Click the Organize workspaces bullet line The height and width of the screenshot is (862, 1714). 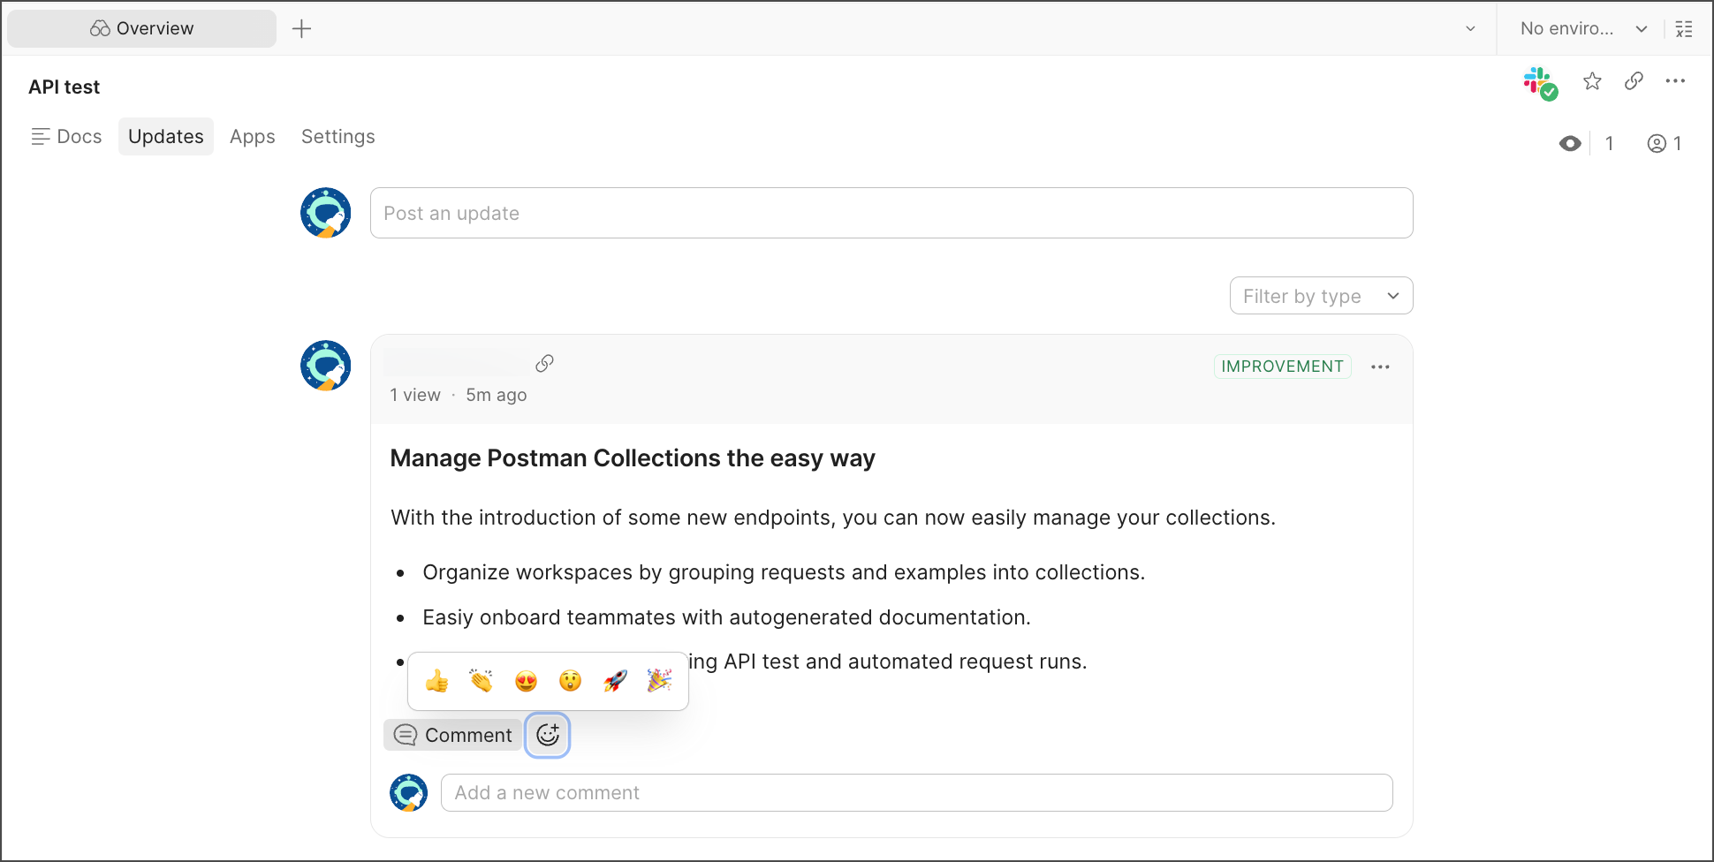784,572
